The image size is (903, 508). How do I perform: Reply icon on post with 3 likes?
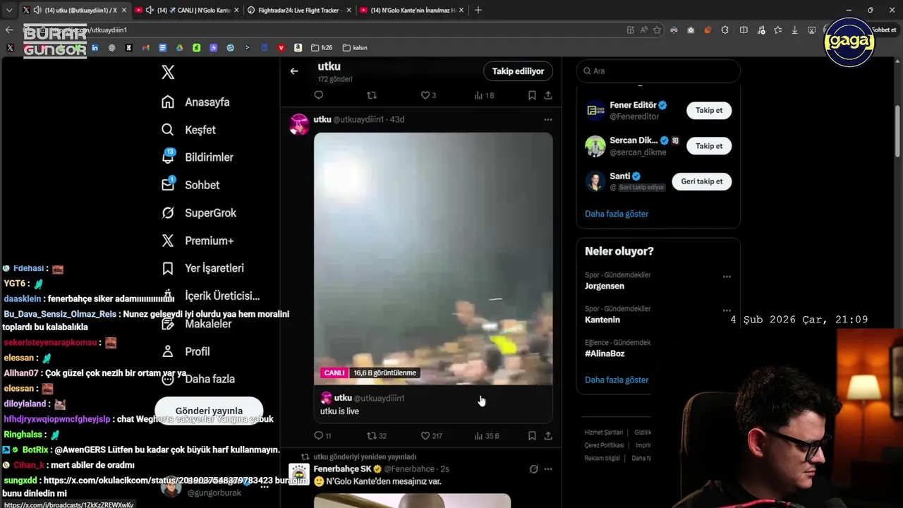point(319,95)
